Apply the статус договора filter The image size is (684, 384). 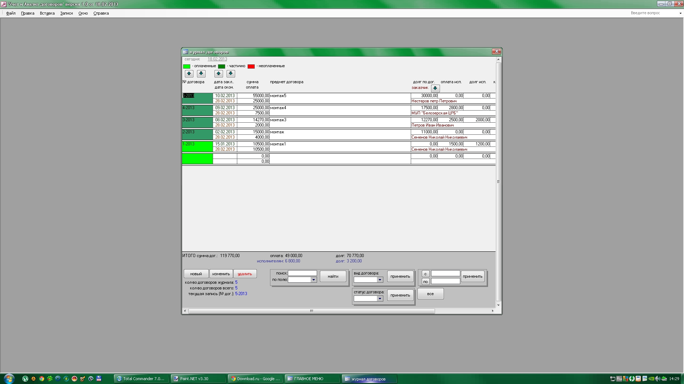[x=400, y=295]
